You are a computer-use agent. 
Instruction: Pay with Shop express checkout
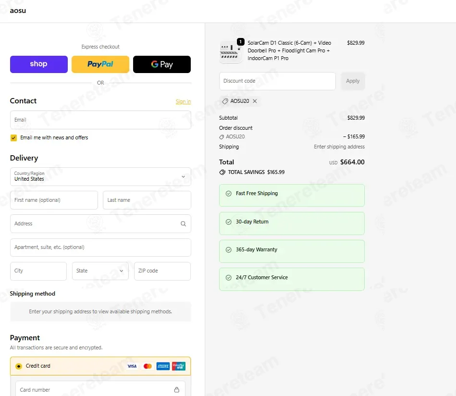38,64
